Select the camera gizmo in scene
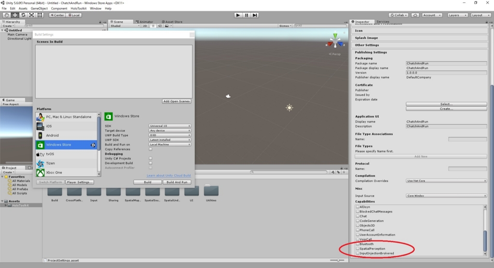Screen dimensions: 494x268 (228, 96)
